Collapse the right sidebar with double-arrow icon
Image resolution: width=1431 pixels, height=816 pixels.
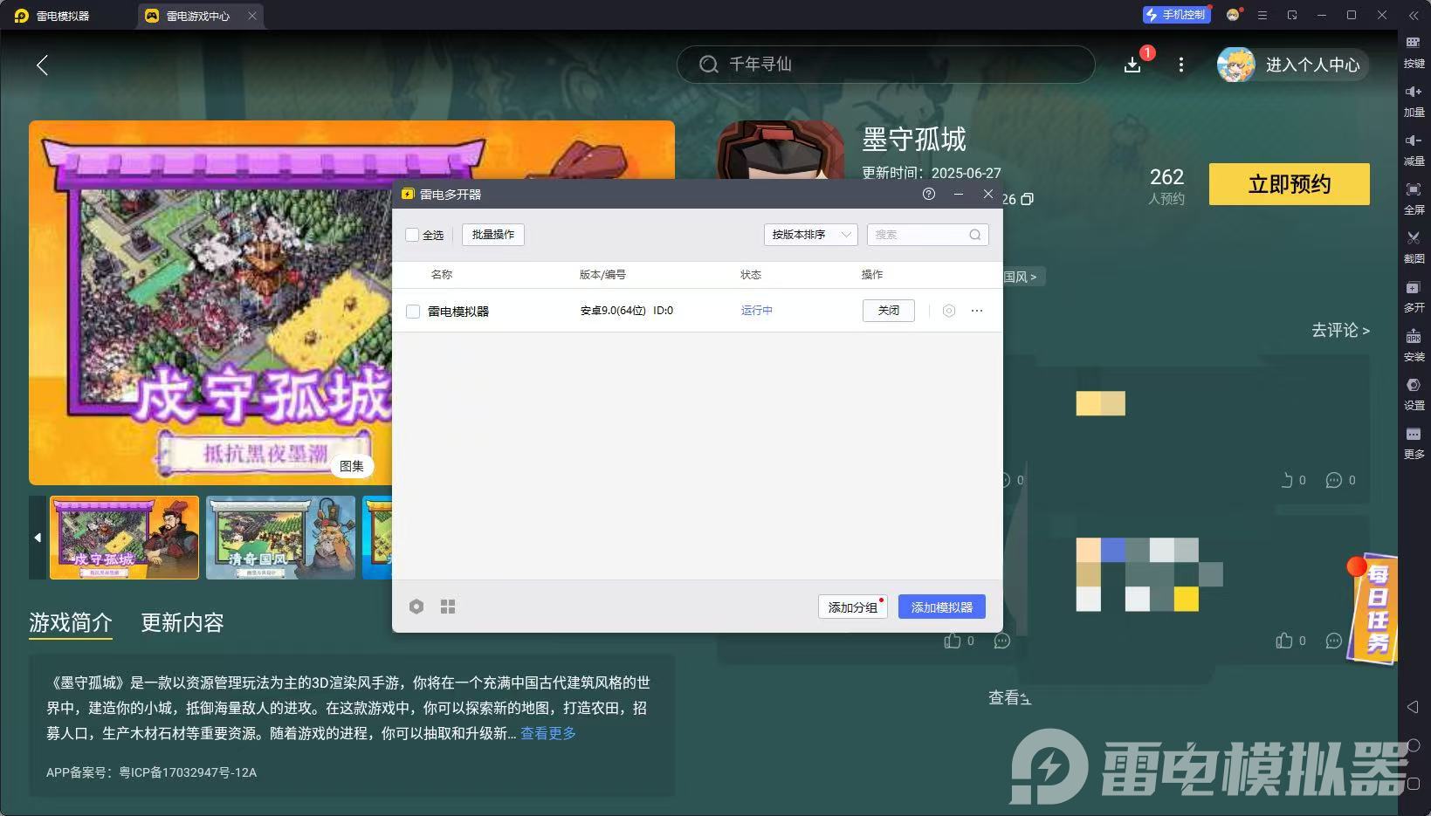[x=1414, y=16]
